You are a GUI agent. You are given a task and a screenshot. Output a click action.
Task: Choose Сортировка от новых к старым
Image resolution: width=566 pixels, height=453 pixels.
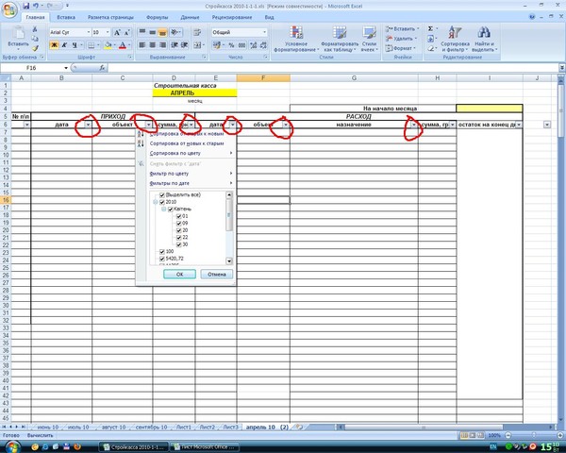pos(186,143)
